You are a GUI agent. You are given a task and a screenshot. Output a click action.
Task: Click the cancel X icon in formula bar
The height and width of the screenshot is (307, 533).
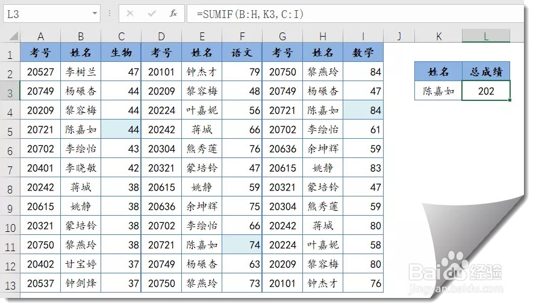[130, 14]
